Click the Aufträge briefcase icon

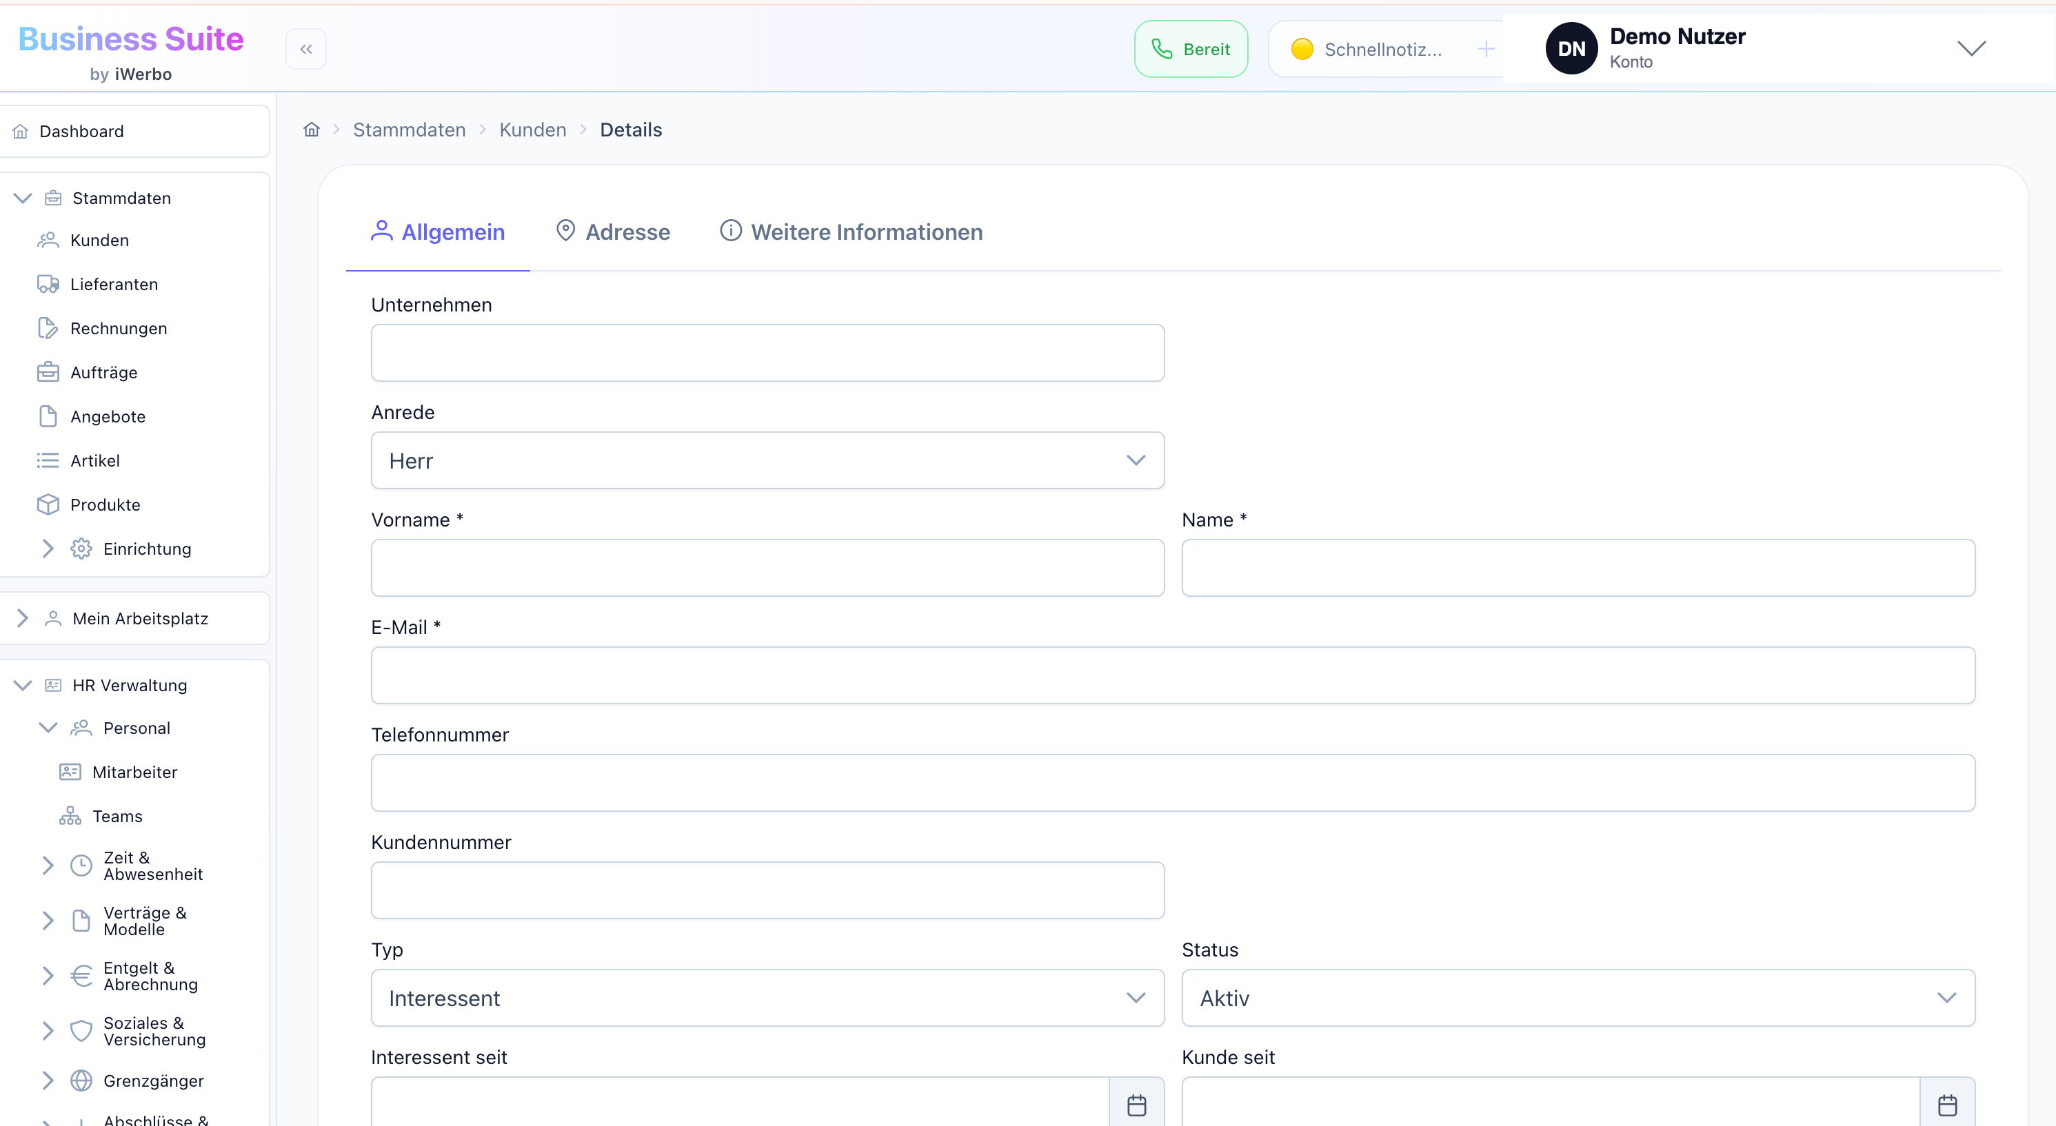click(x=48, y=371)
